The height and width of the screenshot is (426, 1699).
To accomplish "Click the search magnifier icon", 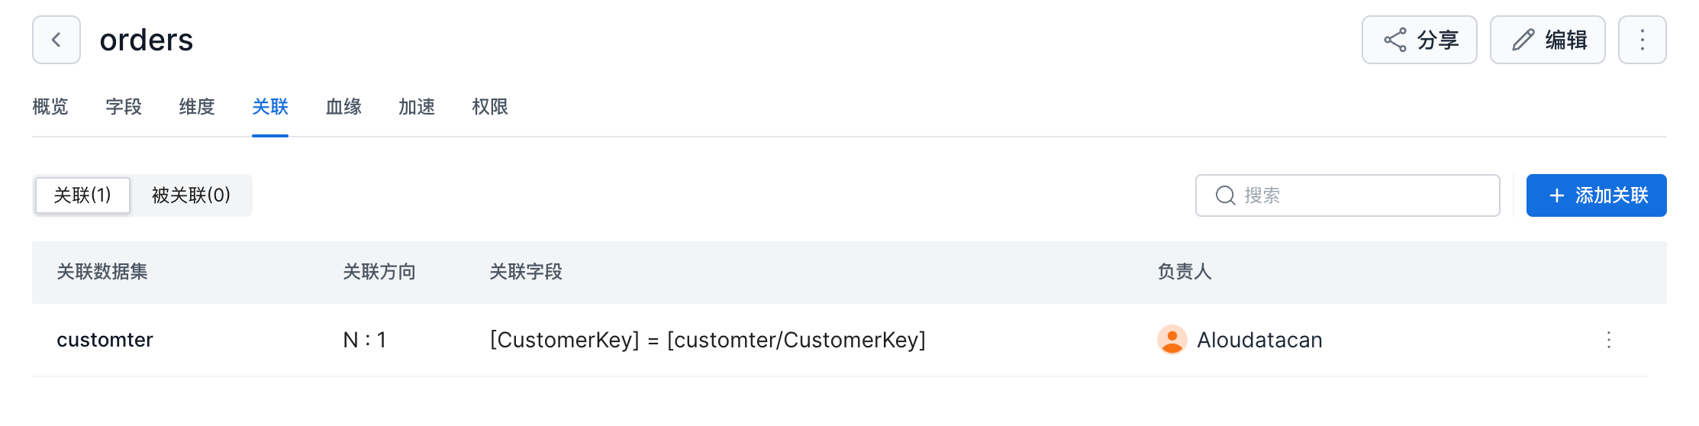I will (1225, 195).
